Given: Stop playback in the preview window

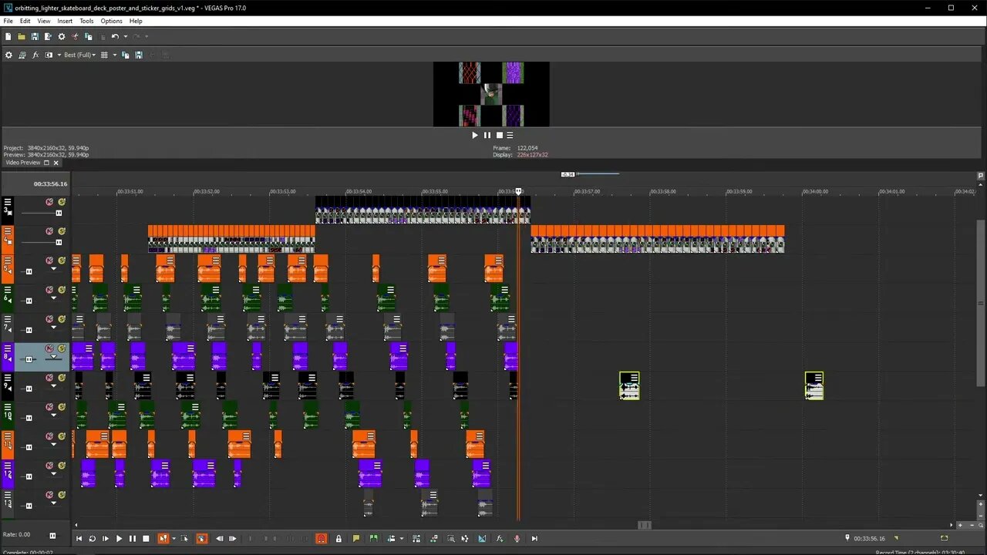Looking at the screenshot, I should pos(499,135).
